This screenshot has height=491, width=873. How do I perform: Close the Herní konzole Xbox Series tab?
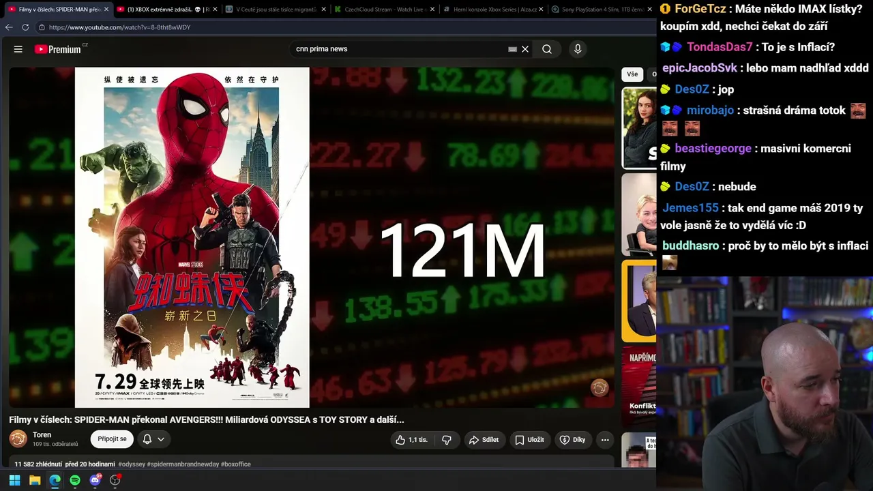click(x=541, y=10)
